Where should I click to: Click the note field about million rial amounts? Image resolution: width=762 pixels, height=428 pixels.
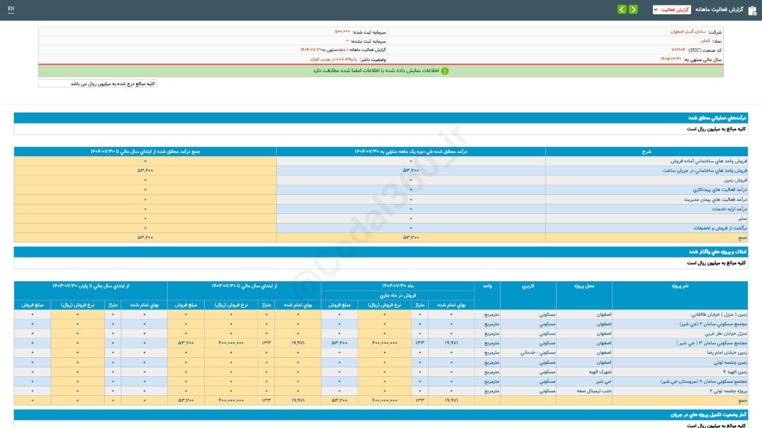coord(98,84)
